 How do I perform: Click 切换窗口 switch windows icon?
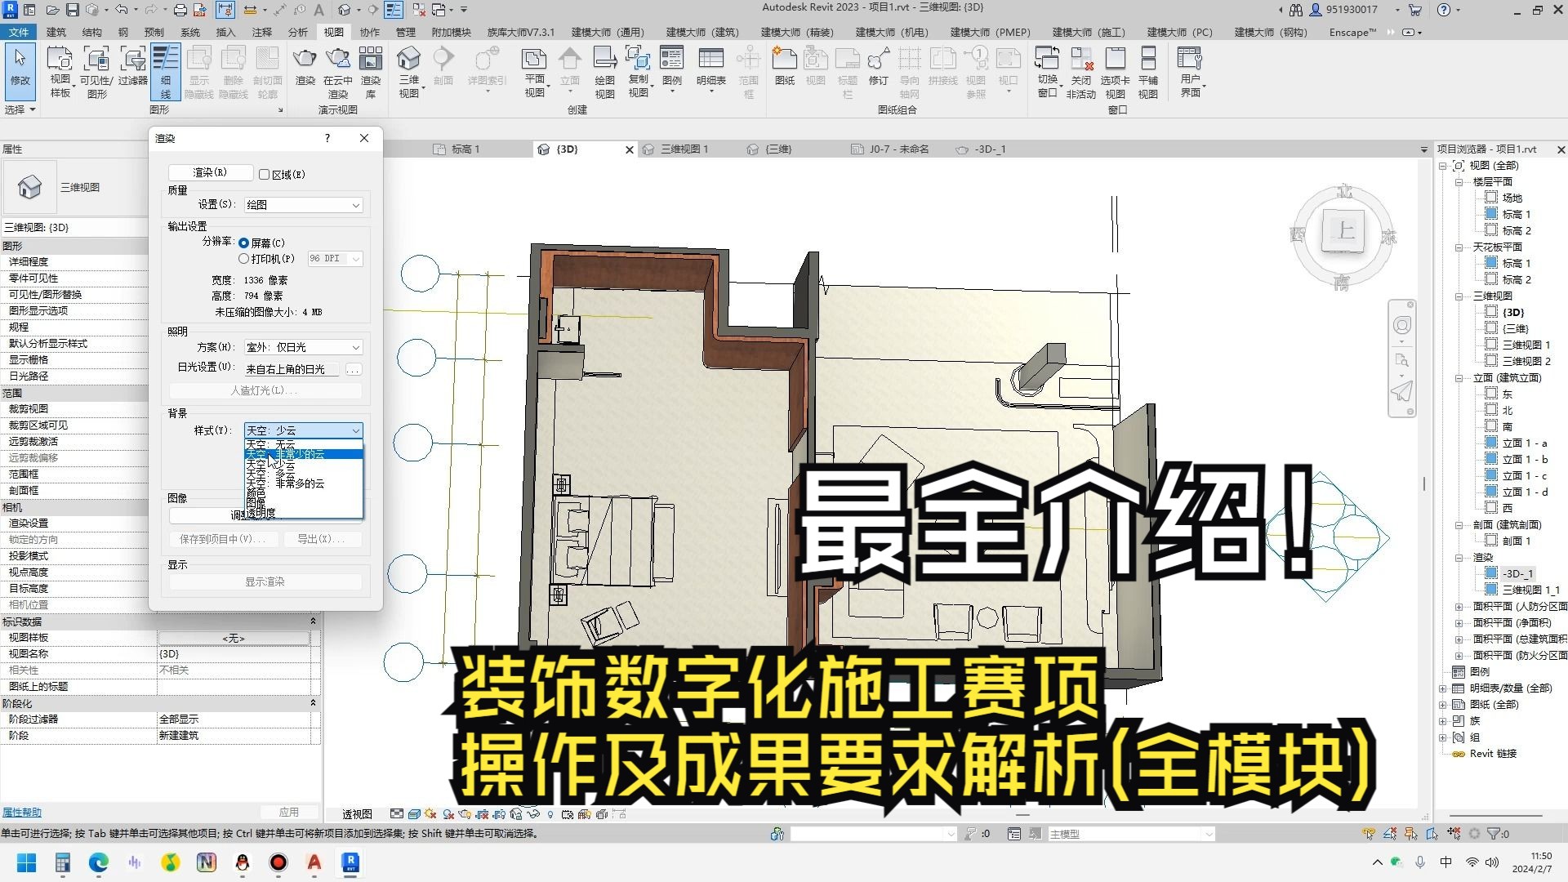coord(1047,72)
